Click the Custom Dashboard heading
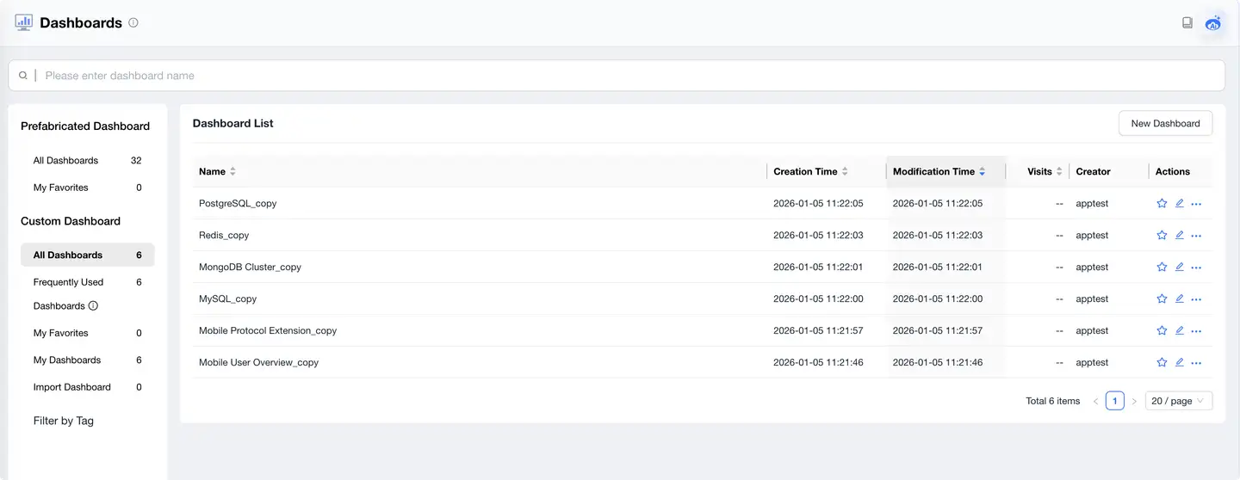Image resolution: width=1240 pixels, height=480 pixels. (x=71, y=221)
